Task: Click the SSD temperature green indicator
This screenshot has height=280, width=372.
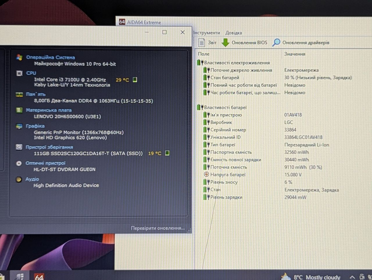Action: tap(167, 153)
